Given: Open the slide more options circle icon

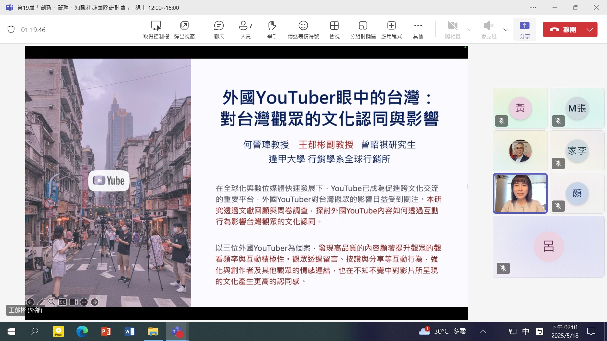Looking at the screenshot, I should (84, 302).
